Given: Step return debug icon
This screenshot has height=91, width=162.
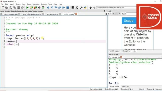Looking at the screenshot, I should 60,8.
